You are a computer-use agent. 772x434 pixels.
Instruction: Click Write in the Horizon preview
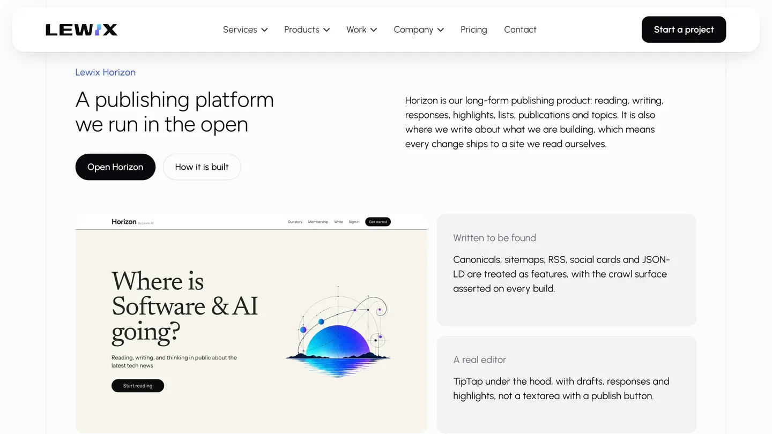click(x=338, y=222)
